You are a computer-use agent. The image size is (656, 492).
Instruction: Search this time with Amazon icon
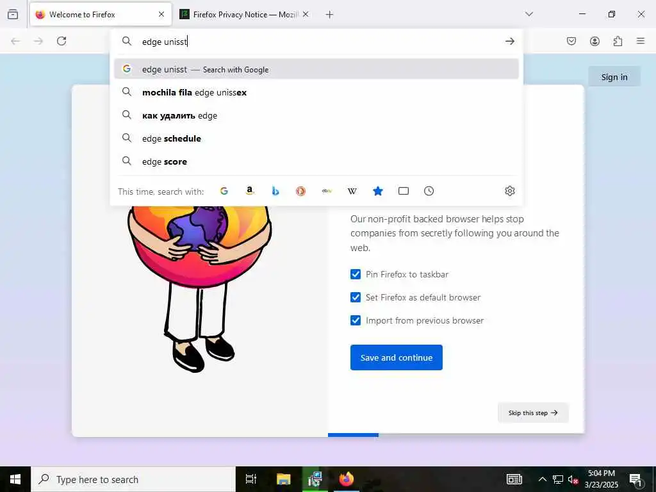[250, 191]
